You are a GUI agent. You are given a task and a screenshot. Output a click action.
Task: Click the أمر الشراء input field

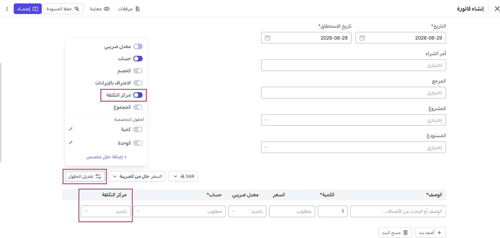click(353, 65)
